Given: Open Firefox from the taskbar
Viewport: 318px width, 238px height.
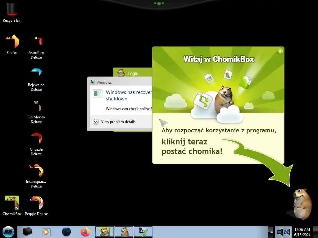Looking at the screenshot, I should pyautogui.click(x=85, y=232).
